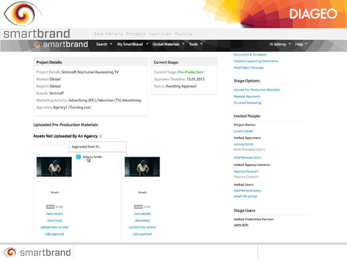Click the 20s edit caption
Viewport: 347px width, 260px height.
click(x=142, y=192)
